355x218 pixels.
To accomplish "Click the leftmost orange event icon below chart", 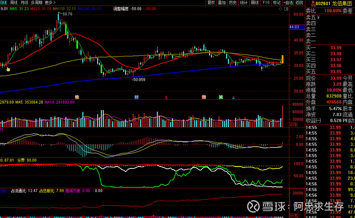I will click(77, 97).
